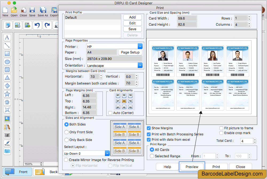Screen dimensions: 267x179
Task: Select the Star shape tool
Action: pos(7,94)
